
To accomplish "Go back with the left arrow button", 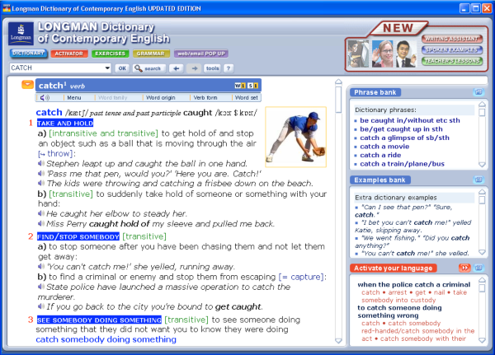I will point(177,68).
